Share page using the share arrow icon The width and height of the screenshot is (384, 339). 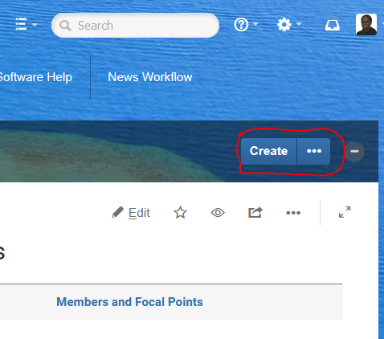point(255,213)
